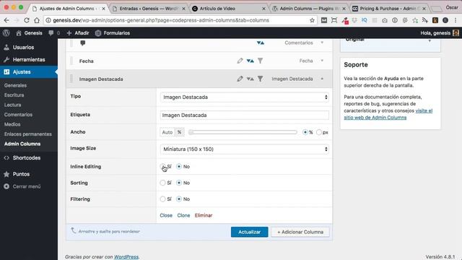Open the Admin Columns website link
The width and height of the screenshot is (462, 260).
388,114
